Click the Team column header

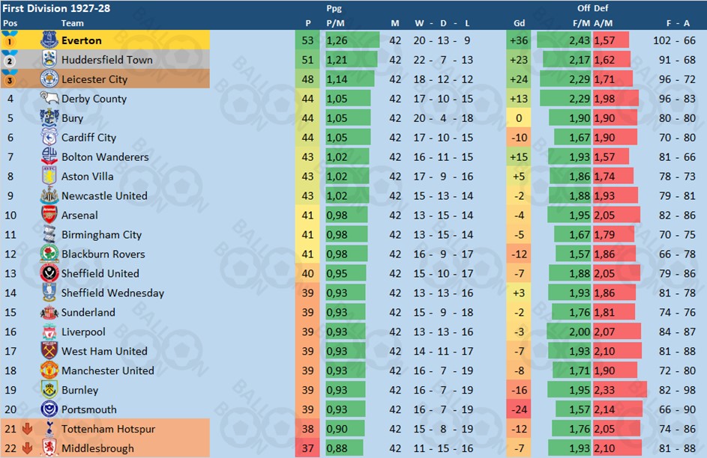point(72,23)
